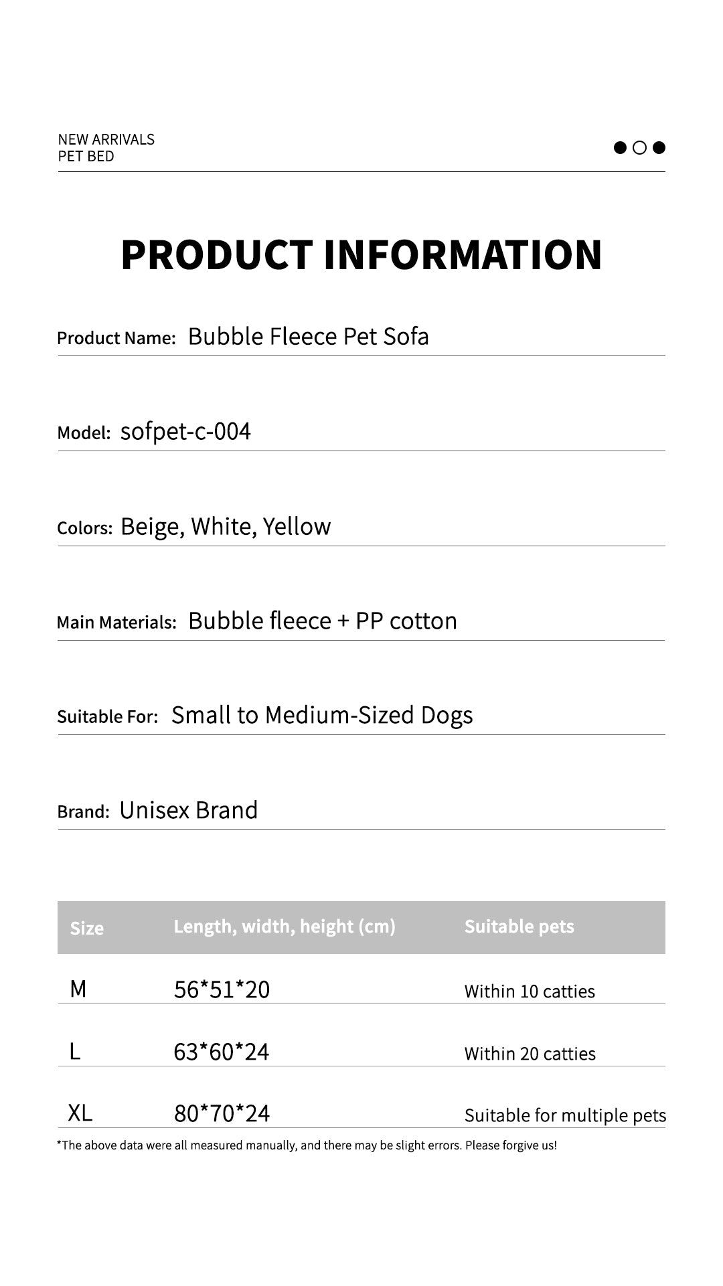Click the L size dimensions 63*60*24
723x1286 pixels.
tap(221, 1052)
